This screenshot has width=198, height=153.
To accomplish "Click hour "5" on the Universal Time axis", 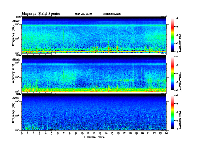I will [x=52, y=133].
